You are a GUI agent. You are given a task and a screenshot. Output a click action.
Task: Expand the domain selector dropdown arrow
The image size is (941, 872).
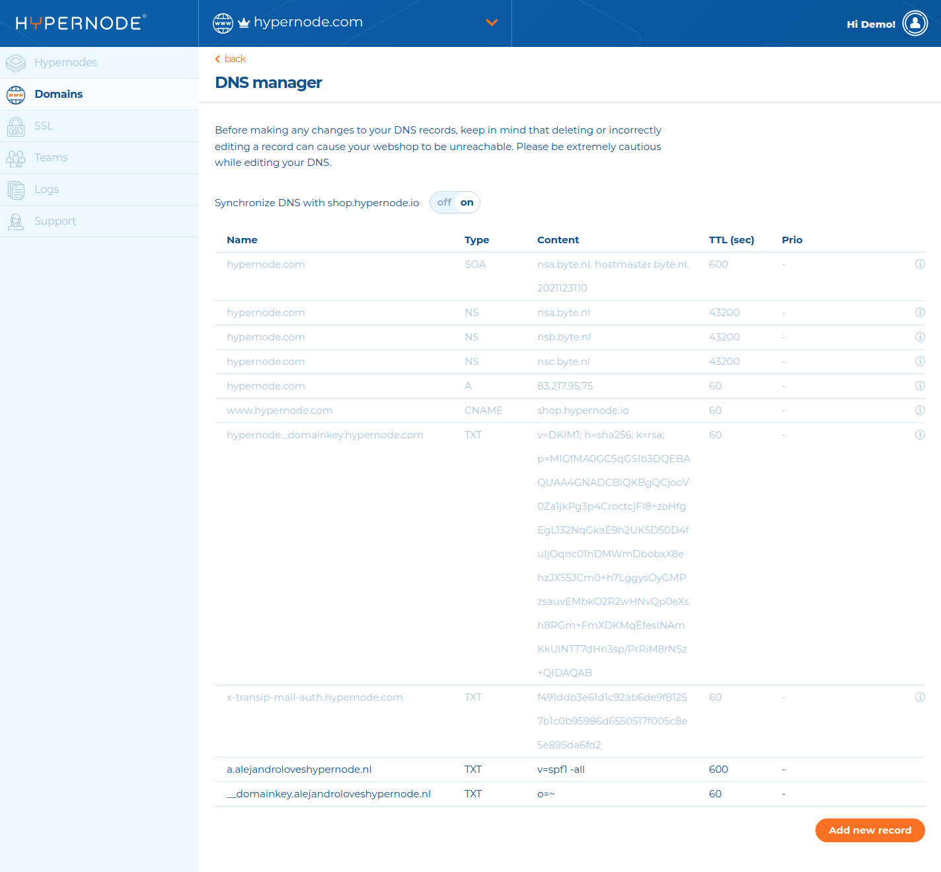tap(492, 22)
